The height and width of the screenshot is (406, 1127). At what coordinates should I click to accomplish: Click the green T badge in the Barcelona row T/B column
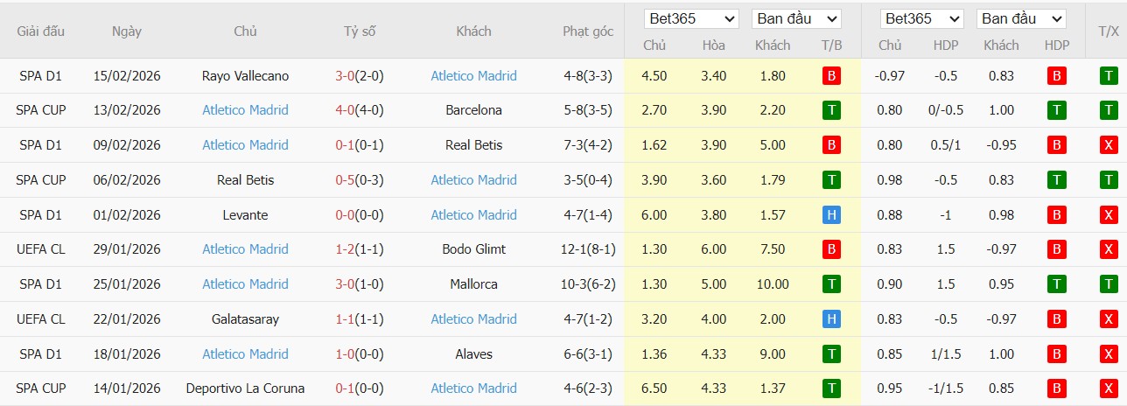coord(831,110)
